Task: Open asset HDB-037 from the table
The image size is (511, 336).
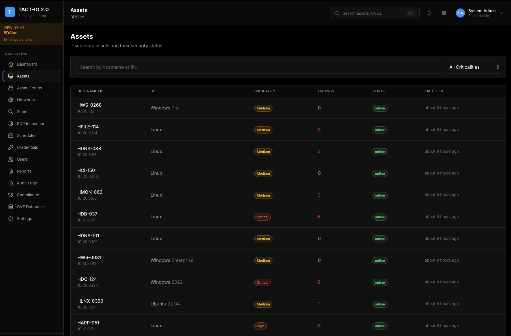Action: [x=87, y=214]
